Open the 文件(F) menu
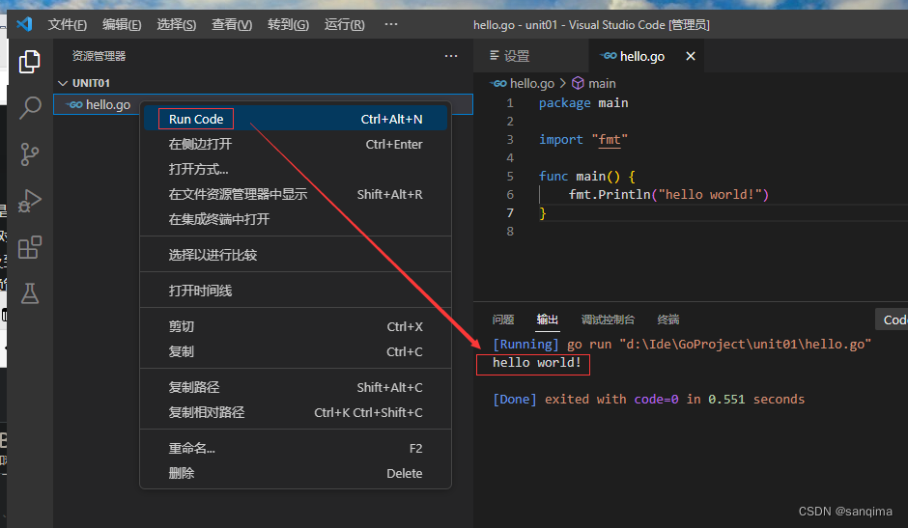Screen dimensions: 908x528 click(x=68, y=24)
